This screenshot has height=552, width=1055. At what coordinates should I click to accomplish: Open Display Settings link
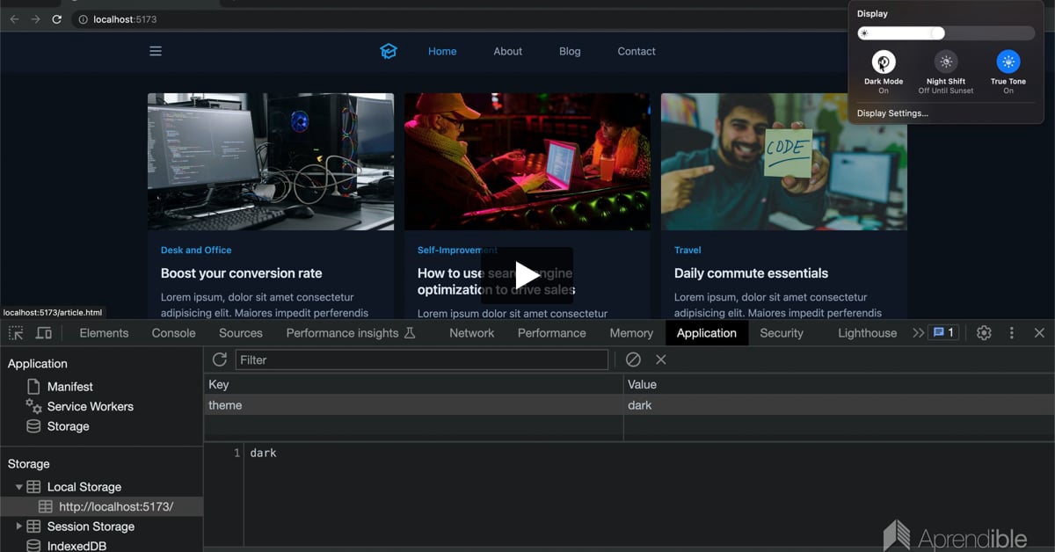click(x=892, y=113)
